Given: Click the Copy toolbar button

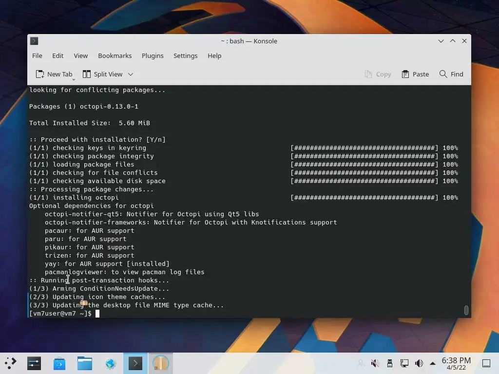Looking at the screenshot, I should click(x=378, y=74).
